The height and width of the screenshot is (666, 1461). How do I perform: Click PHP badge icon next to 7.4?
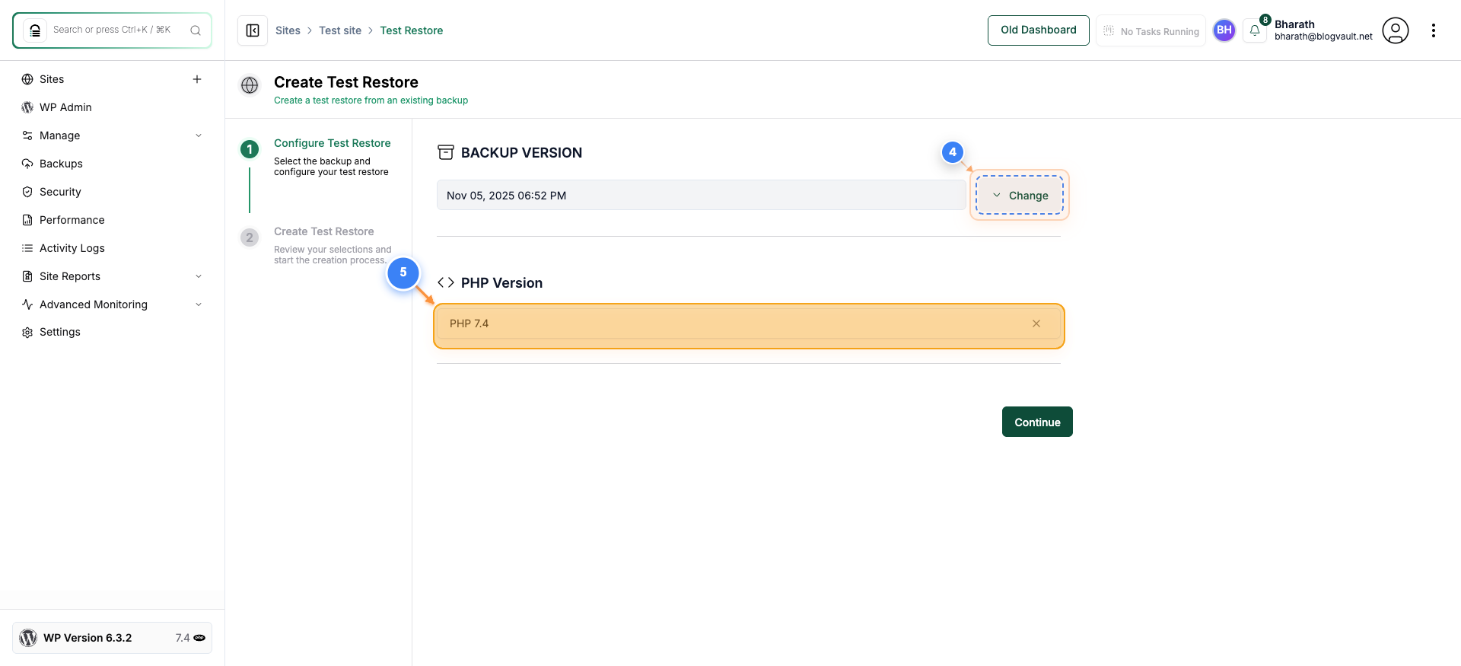(199, 638)
